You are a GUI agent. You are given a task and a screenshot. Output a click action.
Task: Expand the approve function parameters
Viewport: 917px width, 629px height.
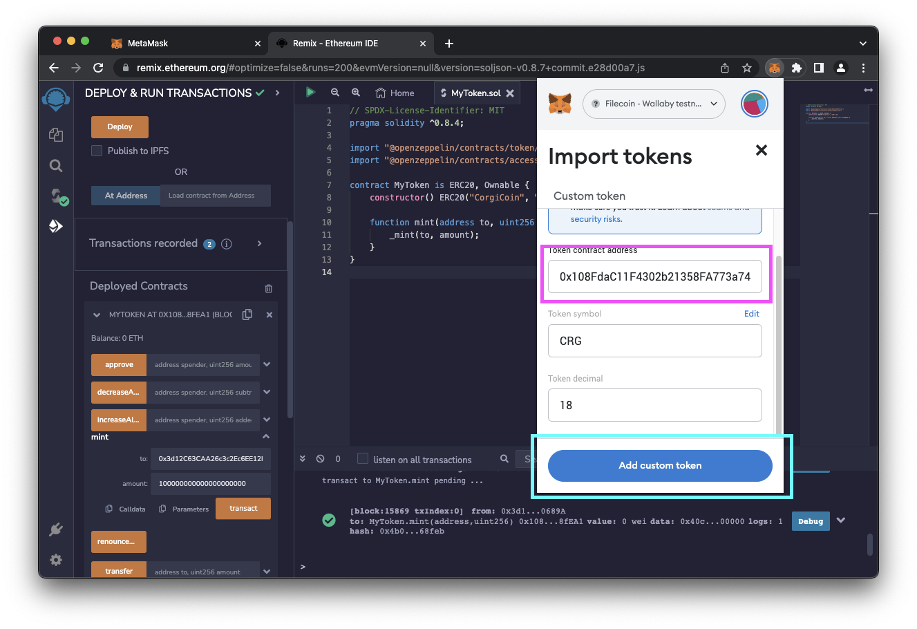tap(267, 364)
